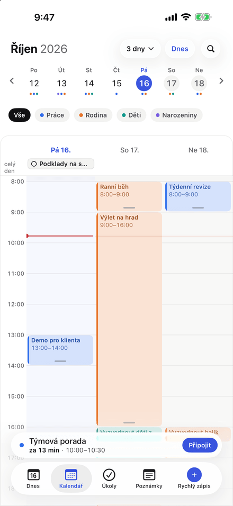Open the Výlet na hrad event
This screenshot has height=506, width=233.
point(129,319)
